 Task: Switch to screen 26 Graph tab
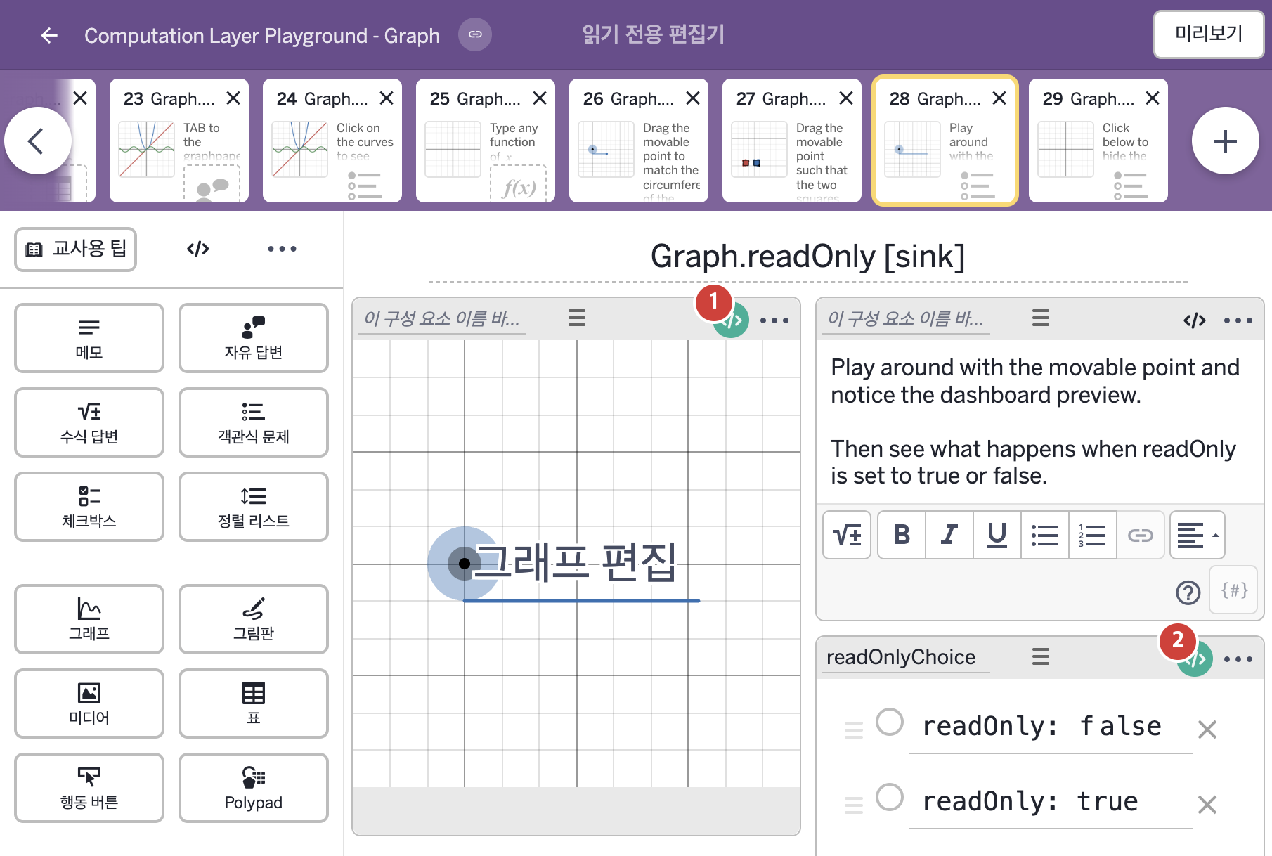point(639,141)
